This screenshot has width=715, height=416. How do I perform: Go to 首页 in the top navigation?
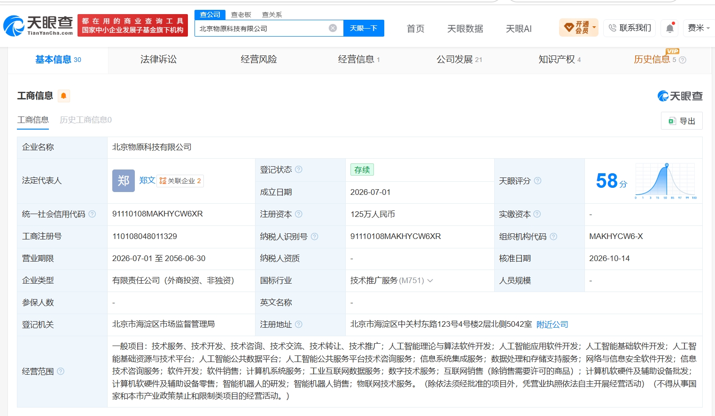click(415, 29)
